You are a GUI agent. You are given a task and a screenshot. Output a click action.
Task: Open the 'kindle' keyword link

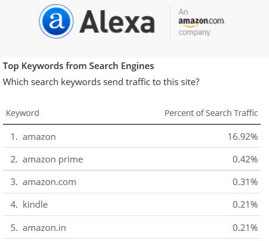pyautogui.click(x=35, y=204)
